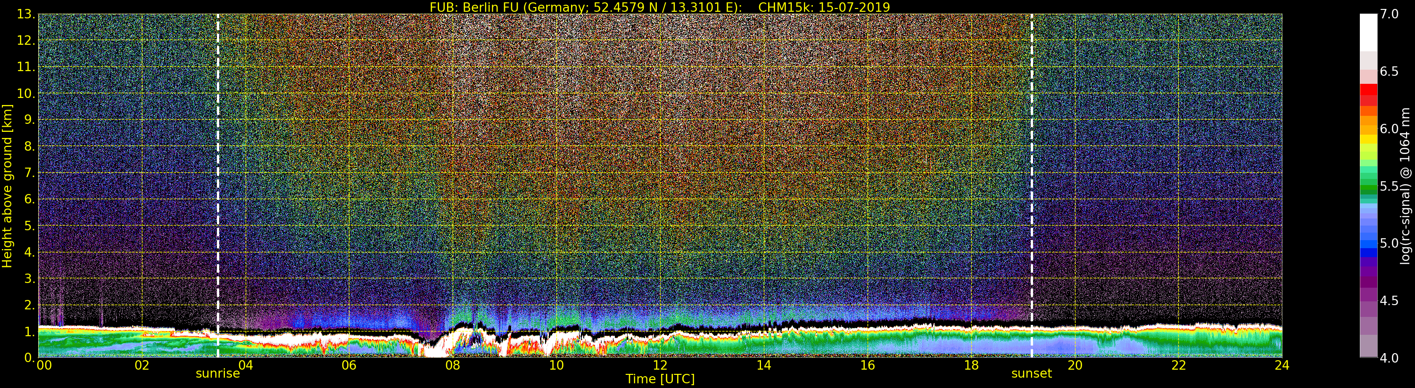
Task: Pick the blue band near 5.0 on the colorbar
Action: click(x=1368, y=244)
